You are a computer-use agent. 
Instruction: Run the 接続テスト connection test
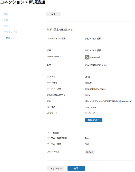94,120
